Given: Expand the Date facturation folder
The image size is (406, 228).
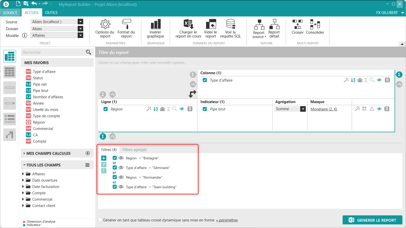Looking at the screenshot, I should tap(23, 186).
